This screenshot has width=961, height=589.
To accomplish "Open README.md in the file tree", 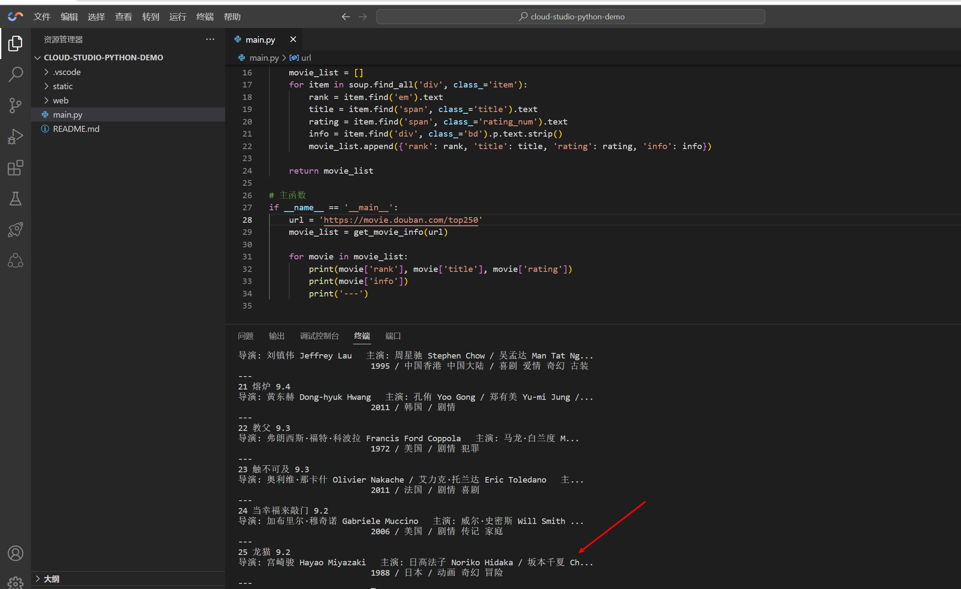I will [76, 129].
